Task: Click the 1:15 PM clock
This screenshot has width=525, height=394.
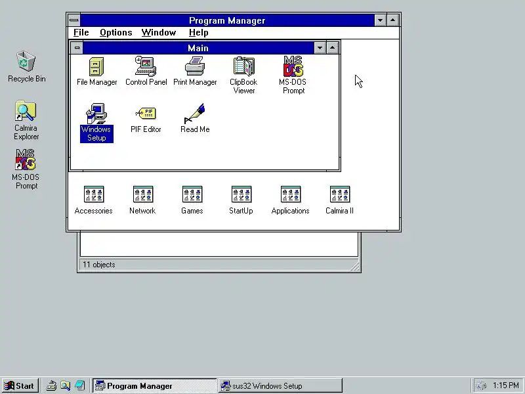Action: point(505,385)
